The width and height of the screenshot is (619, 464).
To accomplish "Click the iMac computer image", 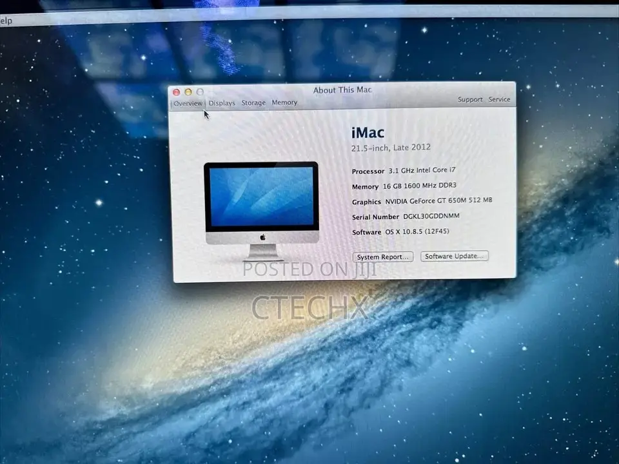I will tap(262, 211).
